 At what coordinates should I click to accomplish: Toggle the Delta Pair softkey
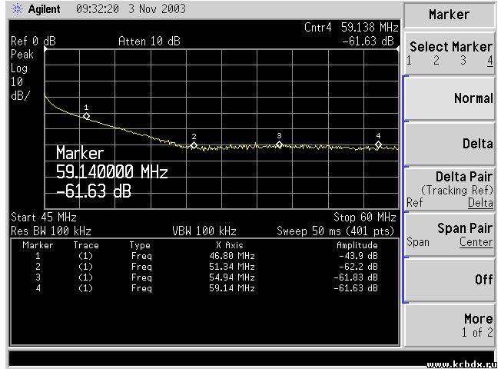pos(450,189)
